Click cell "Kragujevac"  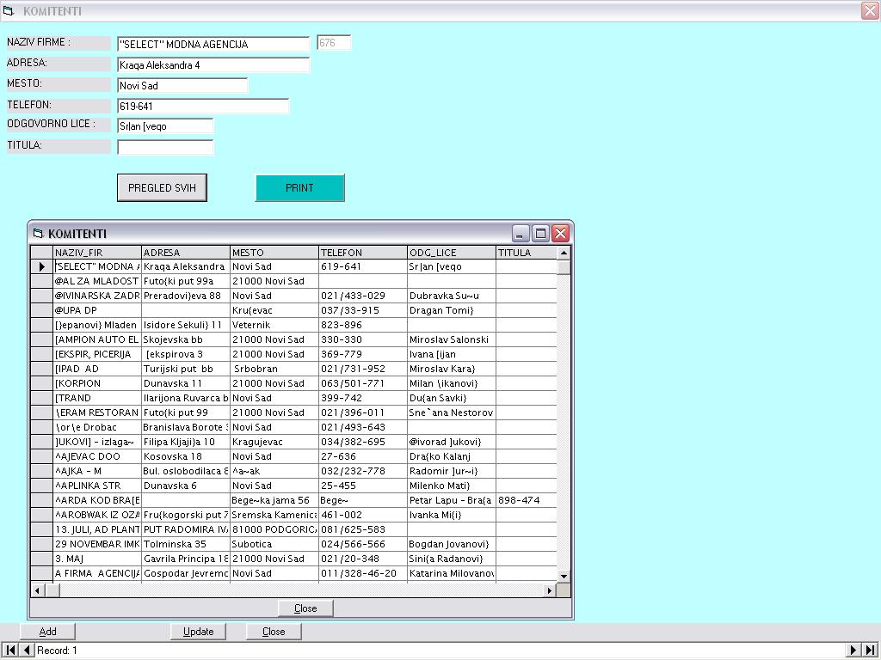click(x=274, y=442)
